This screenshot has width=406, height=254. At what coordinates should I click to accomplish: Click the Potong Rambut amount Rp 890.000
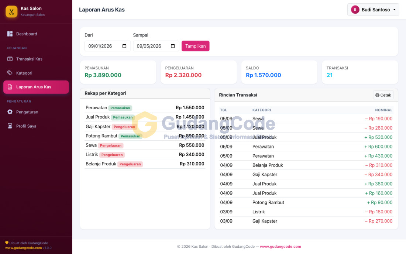(192, 136)
